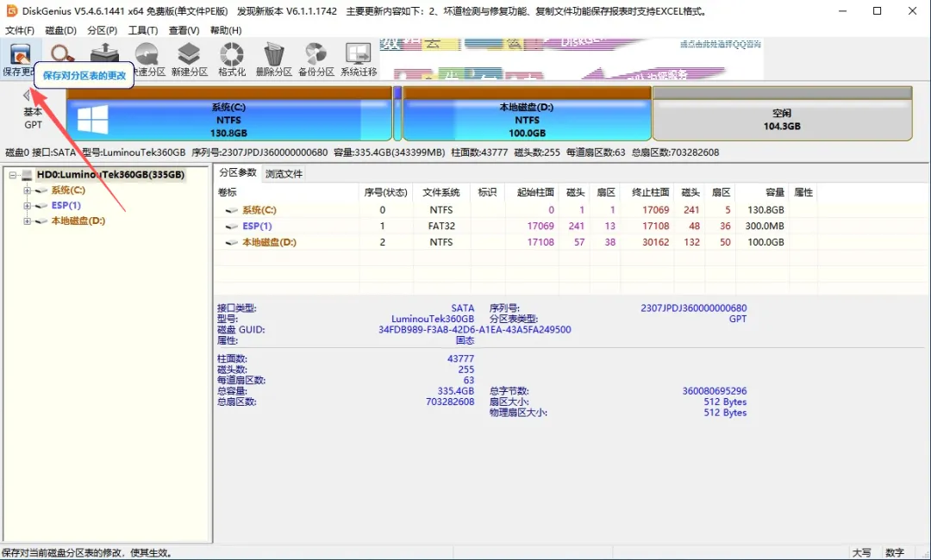
Task: Click the serial number 2307JPDJ360000000680 value in details
Action: coord(693,308)
